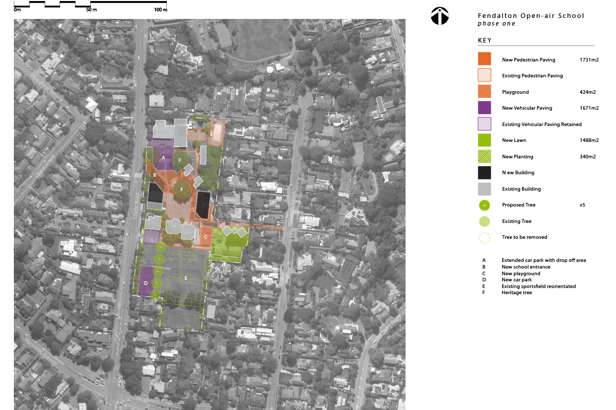Screen dimensions: 616x410
Task: Click 'Existing sportsfield reorientated' note
Action: (538, 286)
